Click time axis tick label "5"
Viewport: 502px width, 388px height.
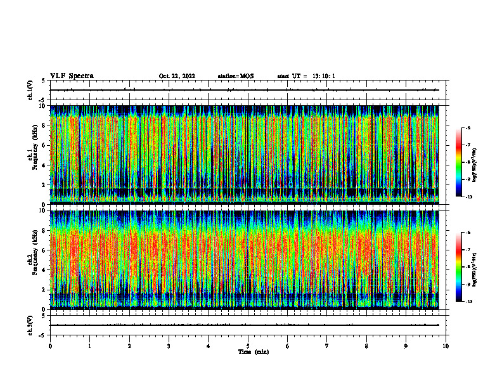(248, 346)
